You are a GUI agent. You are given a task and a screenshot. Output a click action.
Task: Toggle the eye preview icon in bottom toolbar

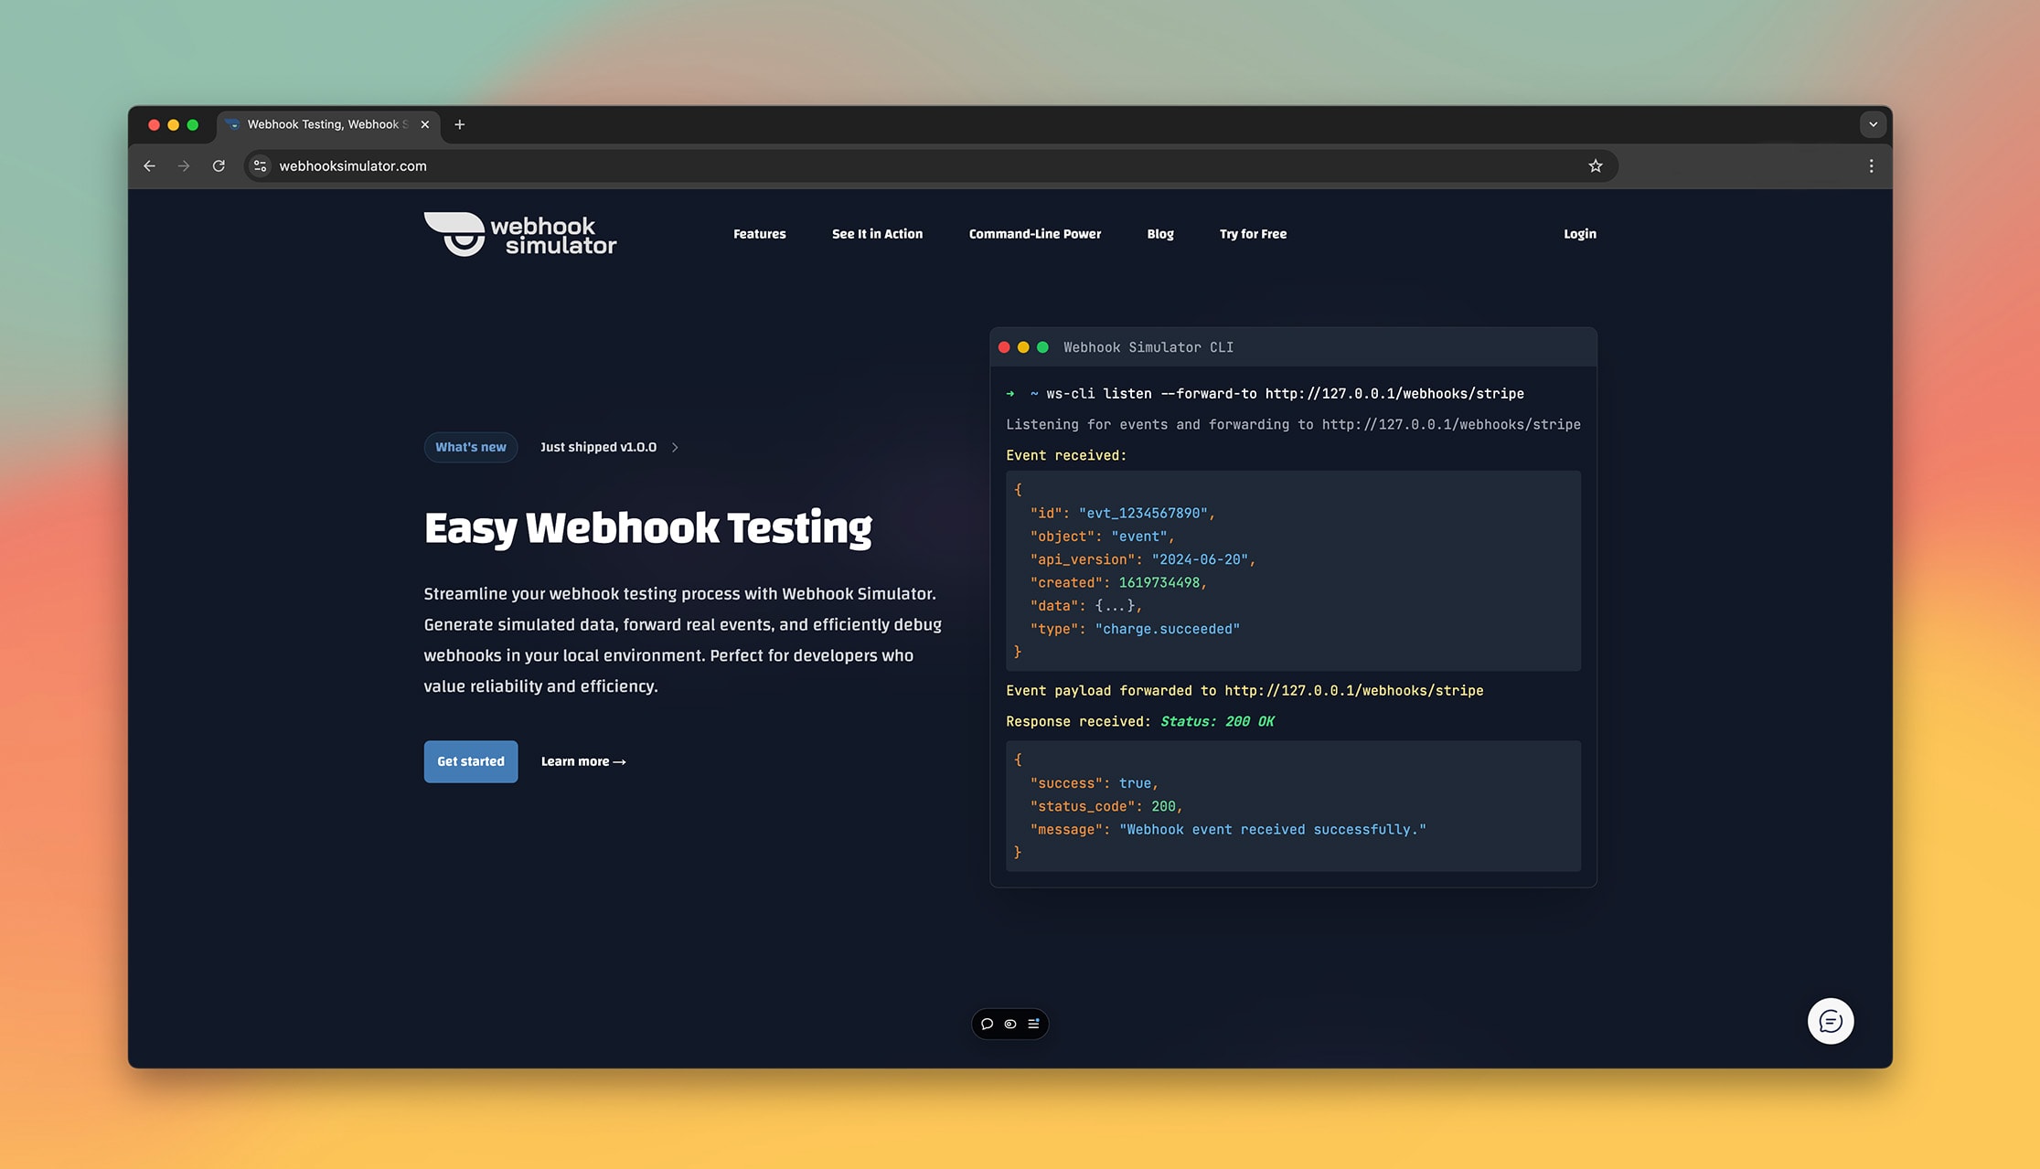coord(1010,1024)
